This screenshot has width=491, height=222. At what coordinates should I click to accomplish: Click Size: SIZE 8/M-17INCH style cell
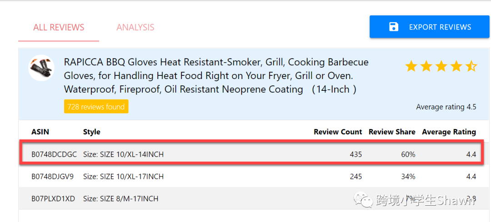[x=121, y=198]
